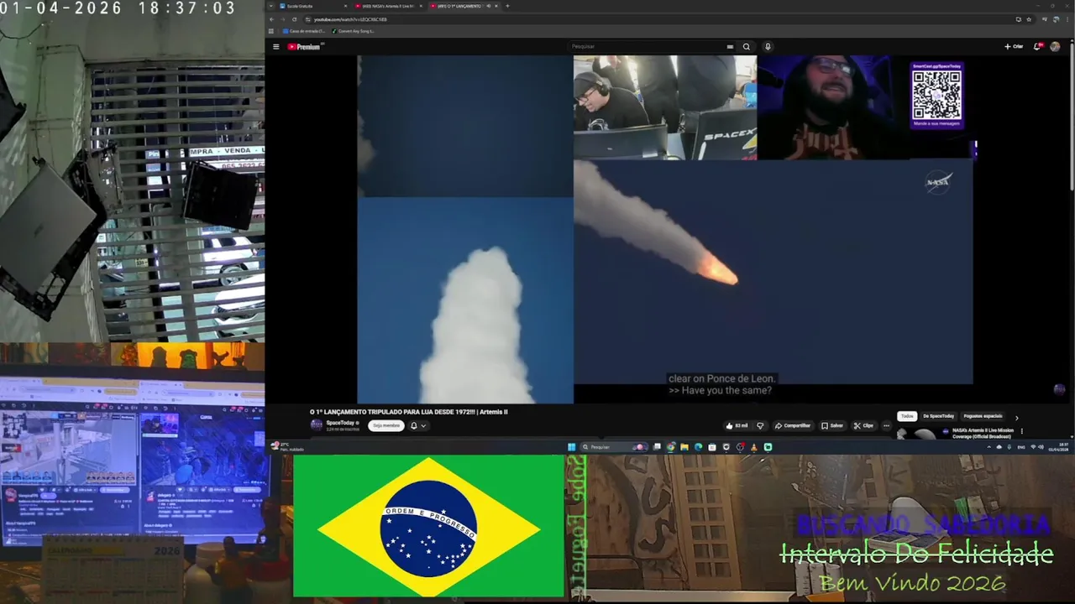
Task: Click the Compartilhar share button
Action: pyautogui.click(x=794, y=426)
